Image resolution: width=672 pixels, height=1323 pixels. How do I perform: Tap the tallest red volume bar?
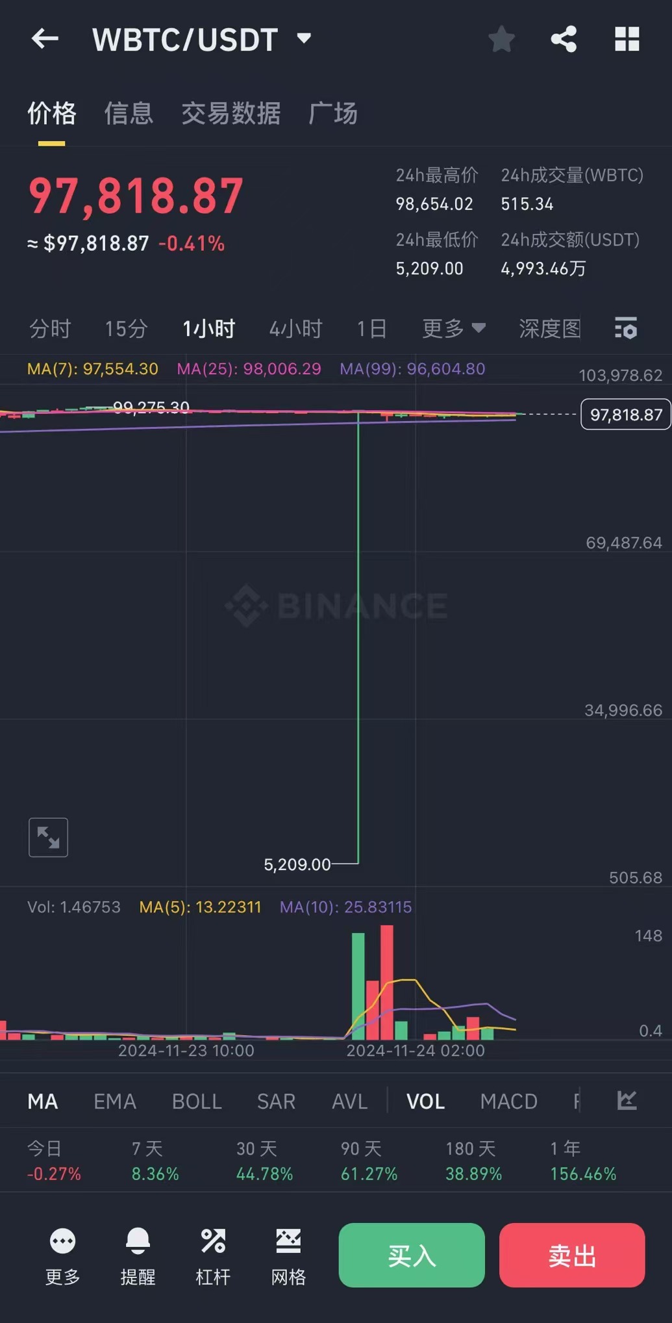tap(387, 983)
